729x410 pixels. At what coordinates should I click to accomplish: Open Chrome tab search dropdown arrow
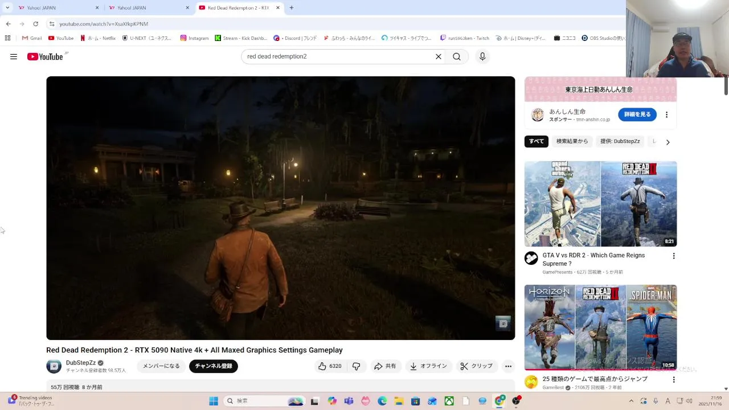(x=7, y=7)
